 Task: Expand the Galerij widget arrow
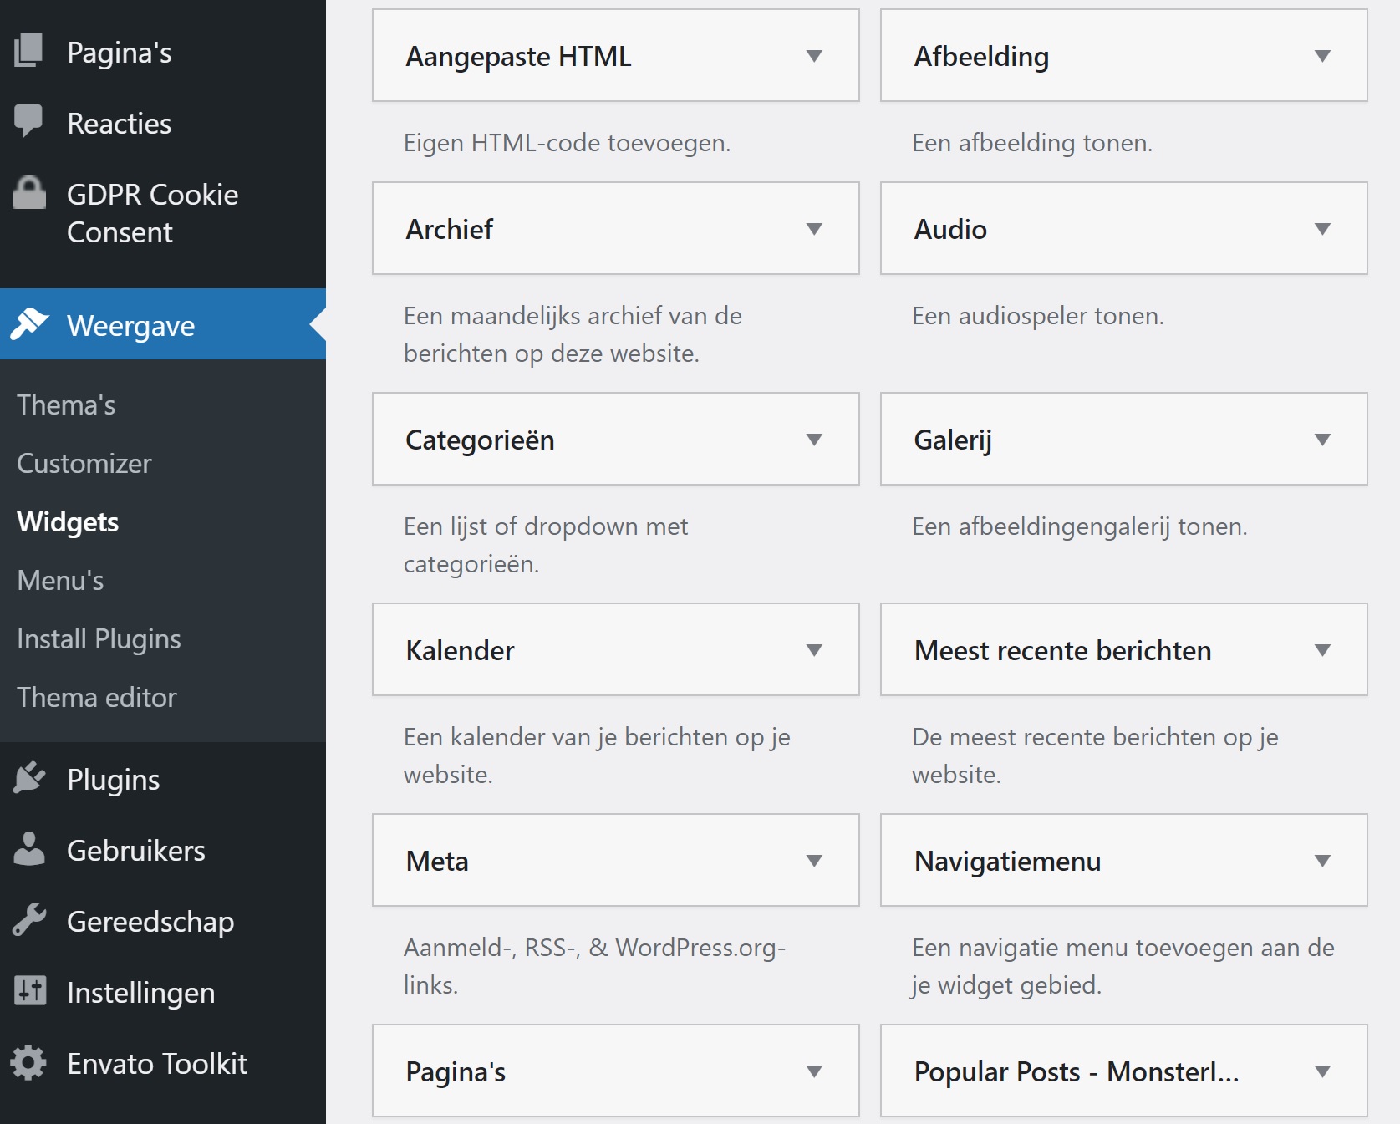click(x=1322, y=440)
